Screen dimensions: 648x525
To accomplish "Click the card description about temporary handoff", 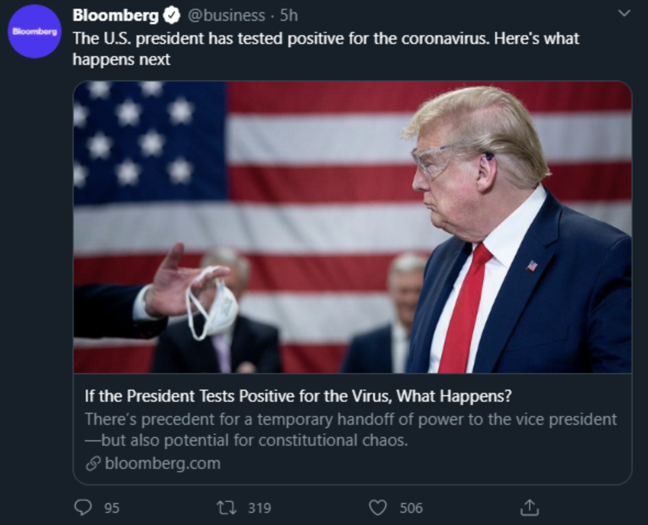I will point(350,430).
